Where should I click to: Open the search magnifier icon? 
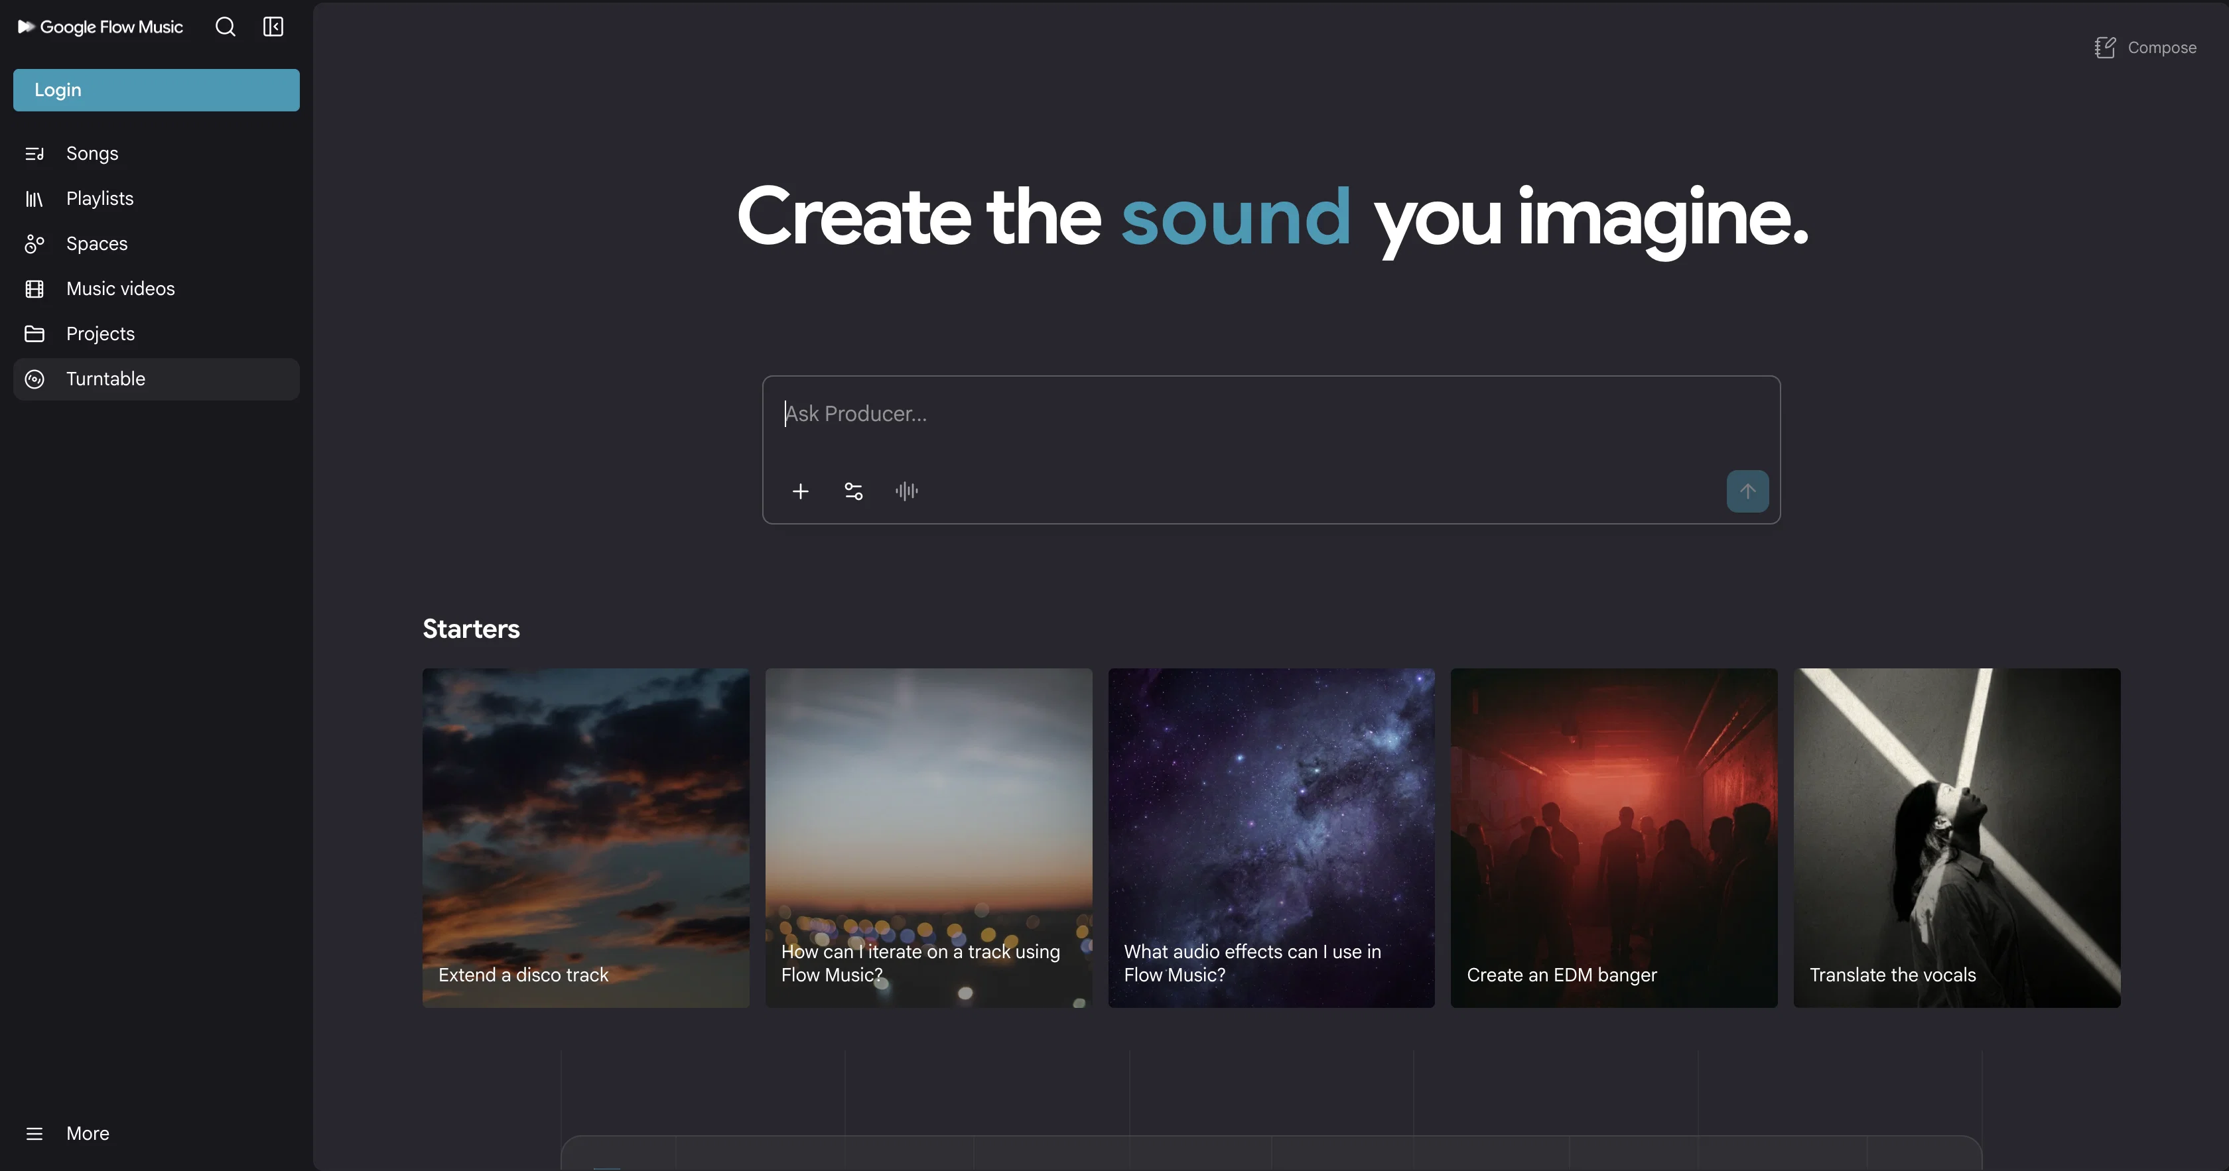click(225, 27)
